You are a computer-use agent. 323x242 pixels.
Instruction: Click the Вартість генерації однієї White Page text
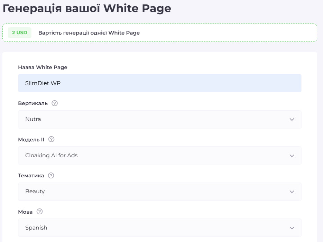click(x=89, y=33)
